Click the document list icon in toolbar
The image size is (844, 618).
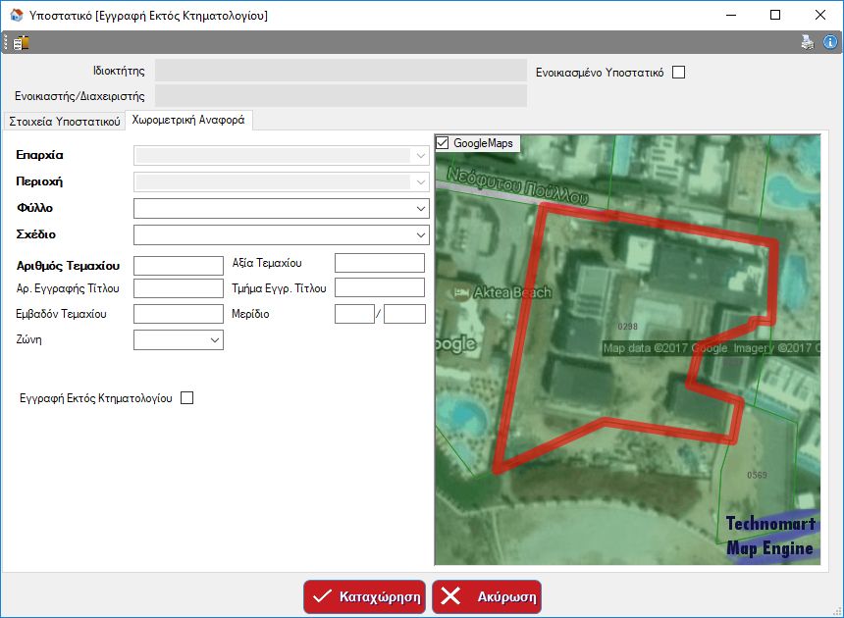point(21,42)
